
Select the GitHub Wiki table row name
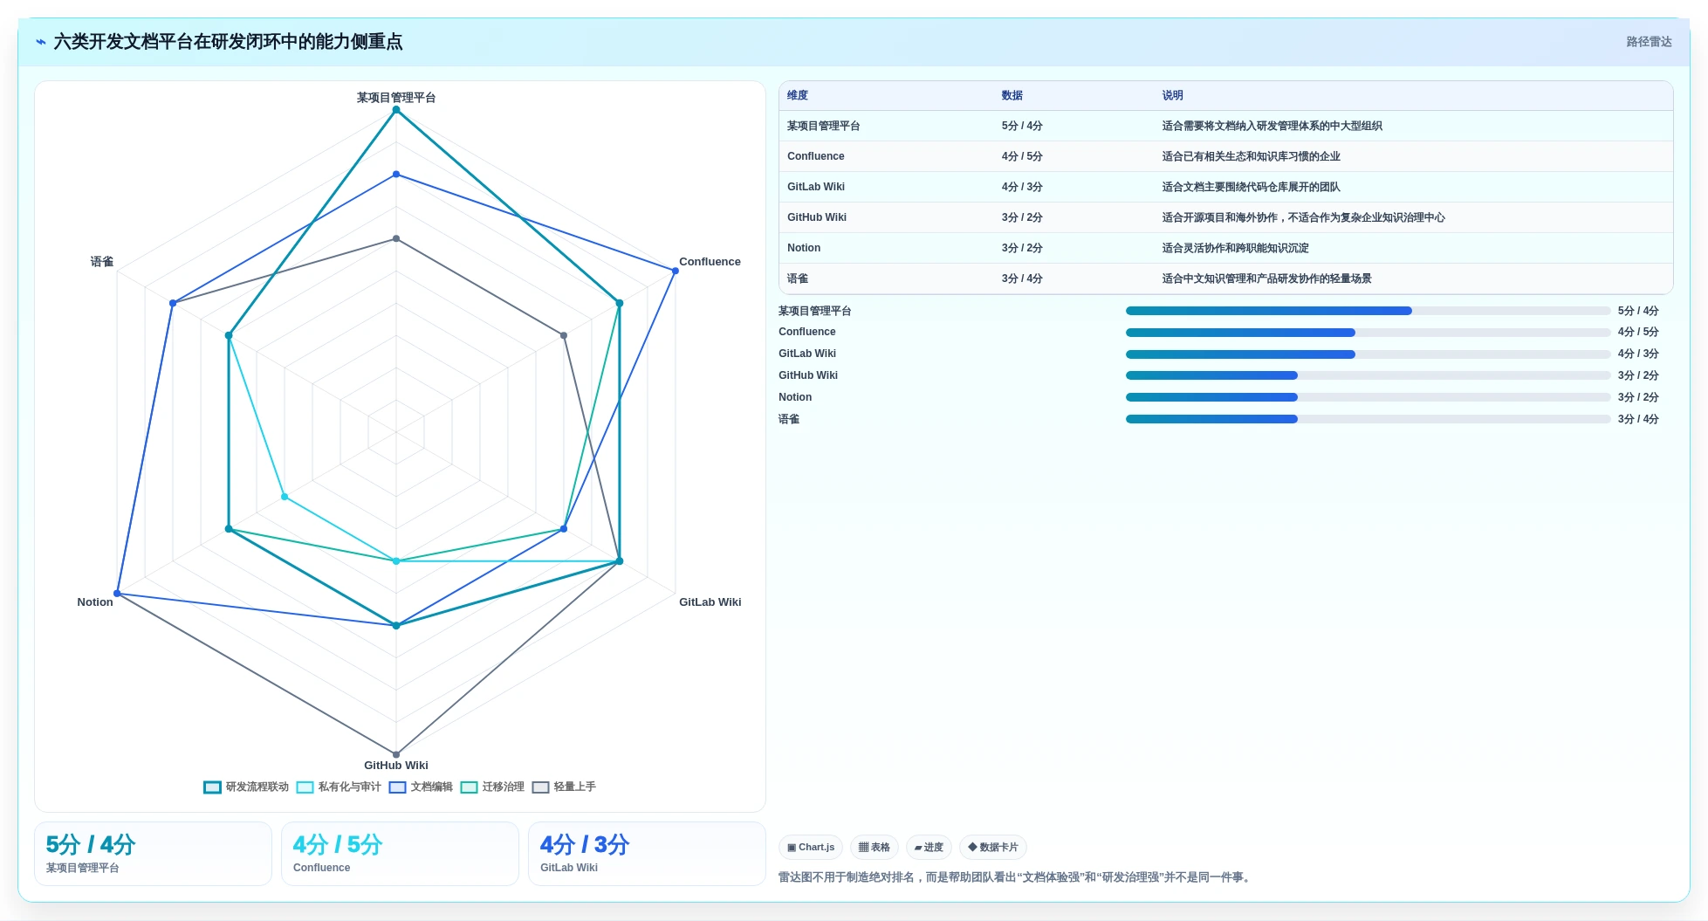pos(817,217)
